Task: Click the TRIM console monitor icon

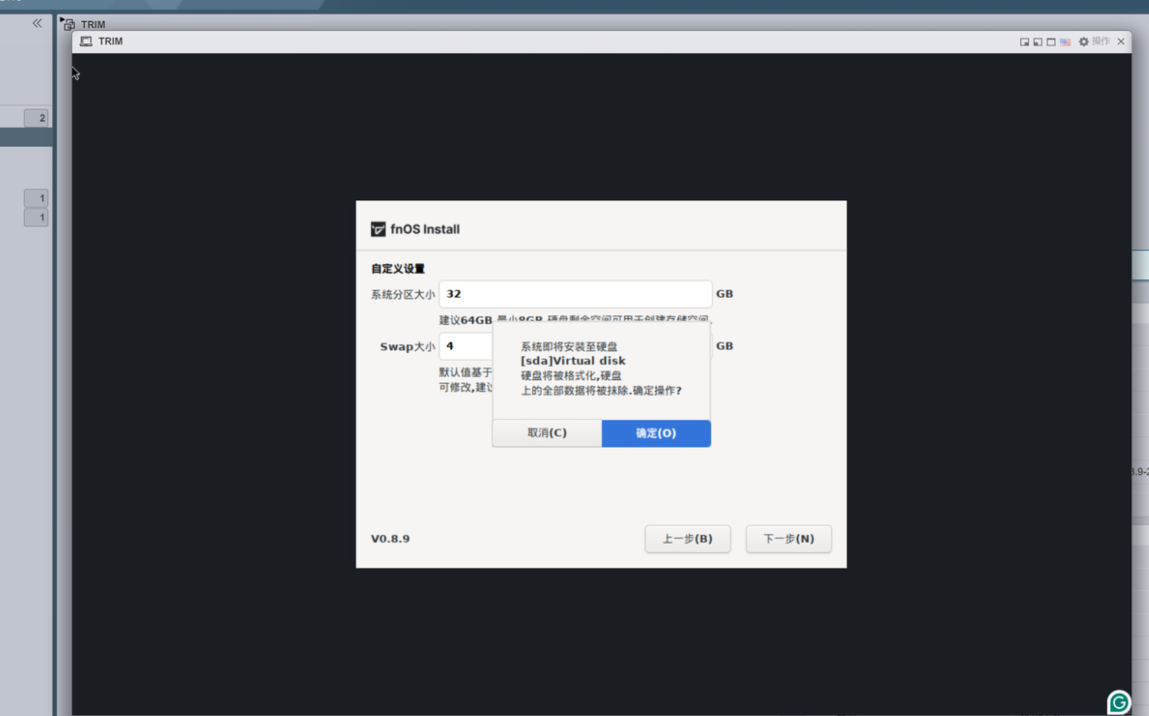Action: 86,41
